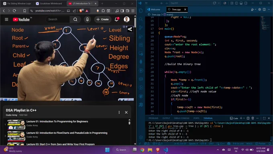Bookmark this page in browser toolbar
The height and width of the screenshot is (154, 273).
[24, 11]
